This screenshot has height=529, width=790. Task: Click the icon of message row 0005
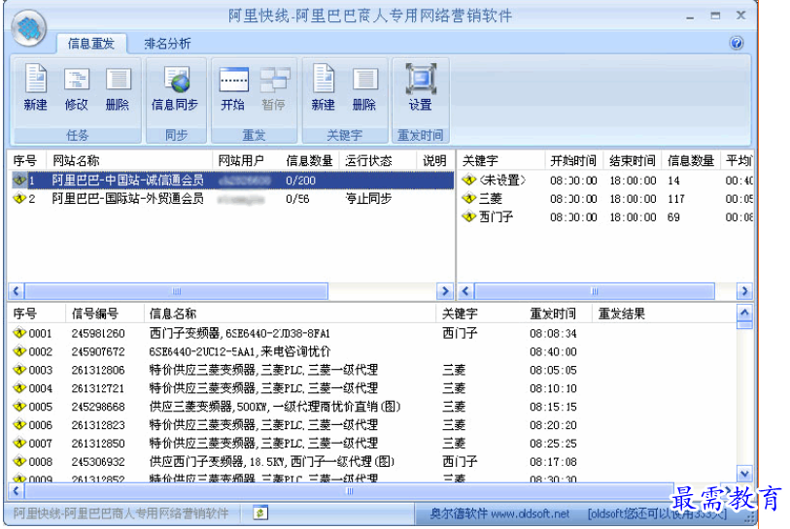pos(19,406)
